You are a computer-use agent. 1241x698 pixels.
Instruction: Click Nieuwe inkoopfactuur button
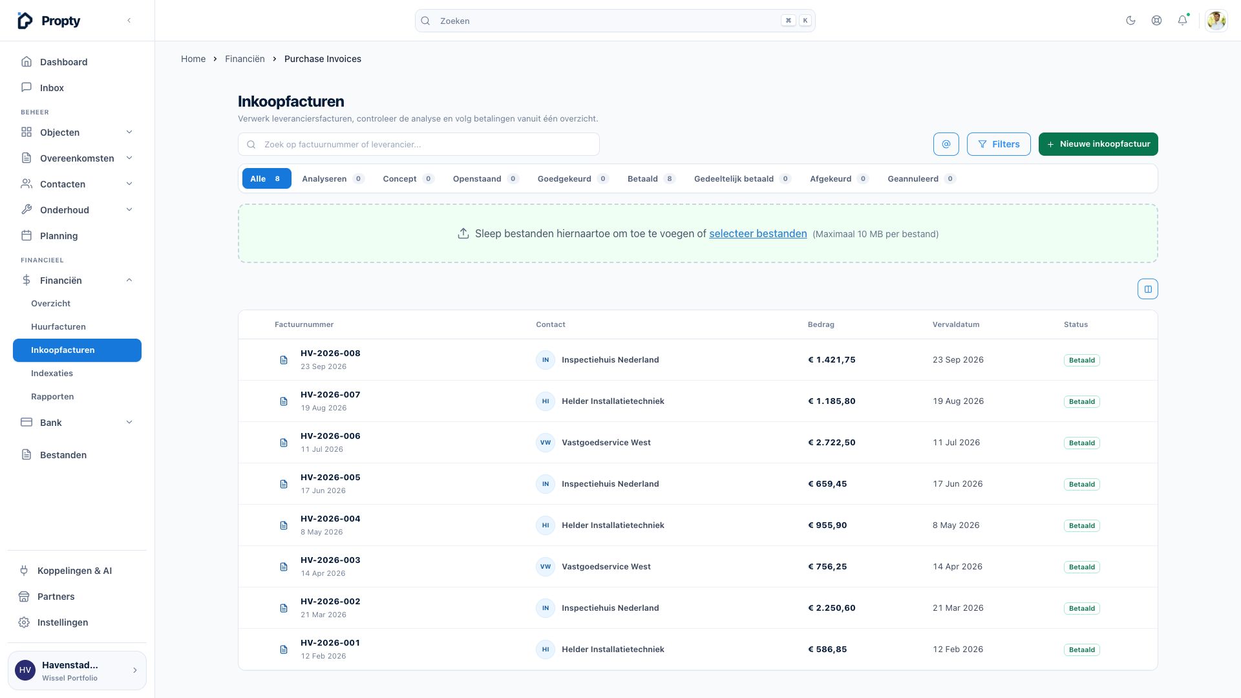click(1098, 144)
